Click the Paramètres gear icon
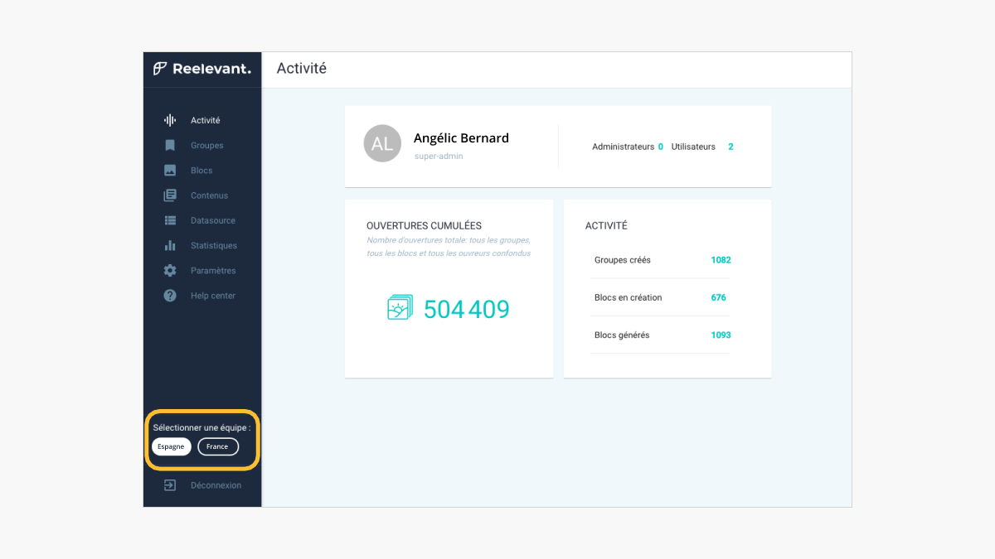The height and width of the screenshot is (559, 995). tap(170, 271)
